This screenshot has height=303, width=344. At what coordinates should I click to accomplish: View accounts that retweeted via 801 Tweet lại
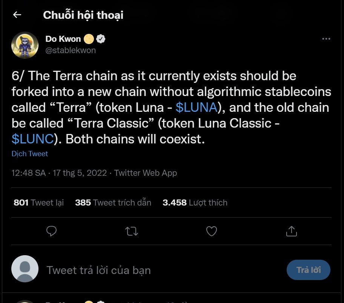pos(38,203)
